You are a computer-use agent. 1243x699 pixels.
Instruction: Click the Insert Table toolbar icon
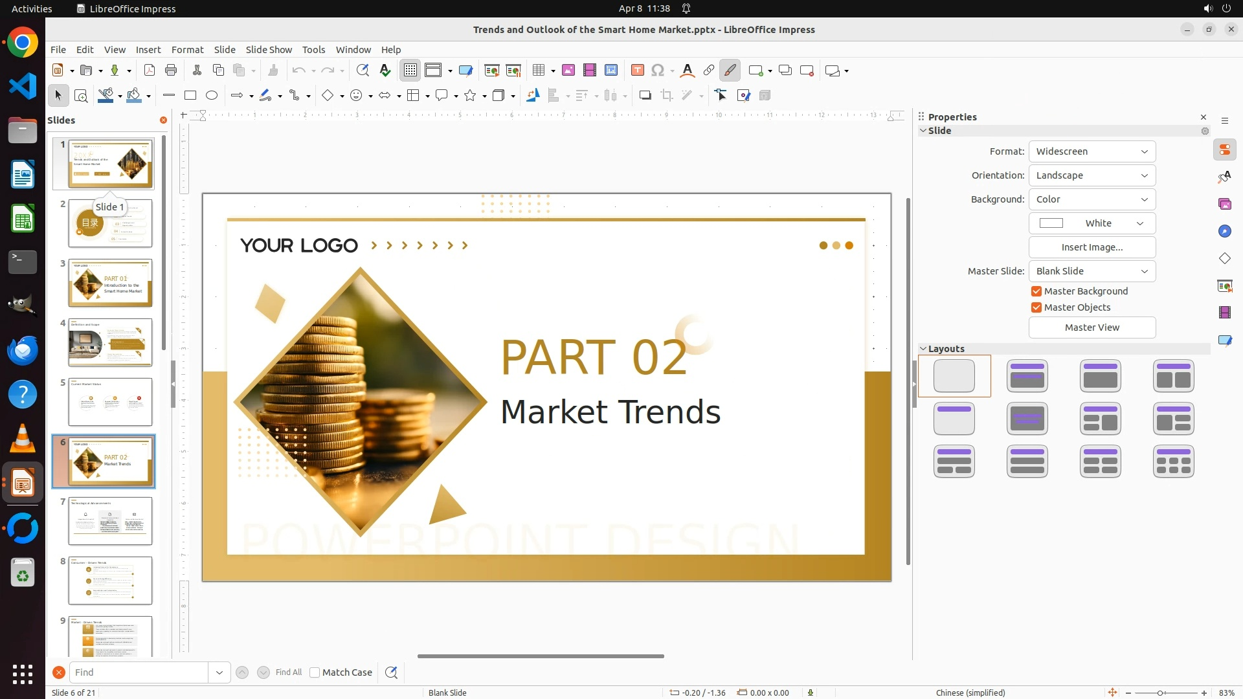[539, 71]
